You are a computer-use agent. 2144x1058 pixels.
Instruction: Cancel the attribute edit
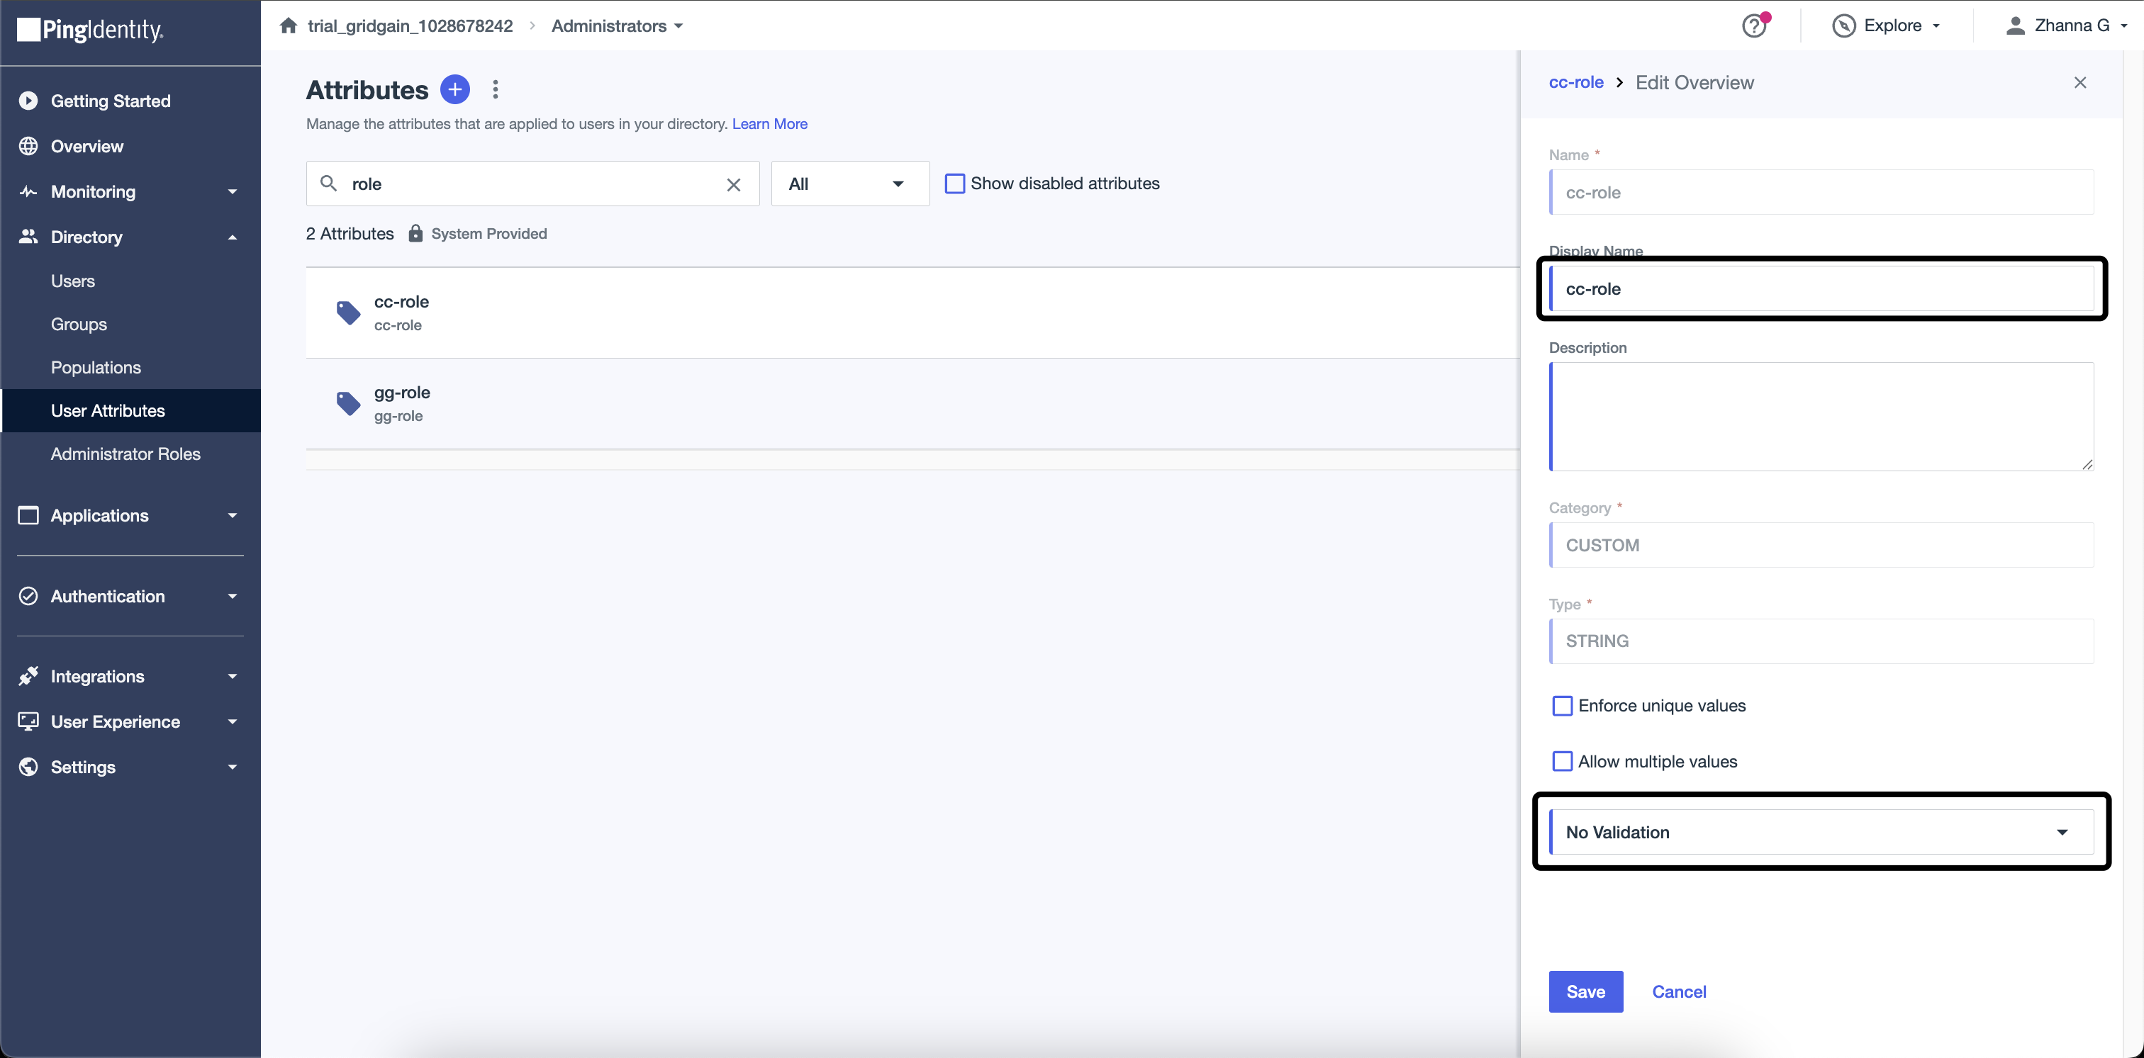click(x=1678, y=991)
